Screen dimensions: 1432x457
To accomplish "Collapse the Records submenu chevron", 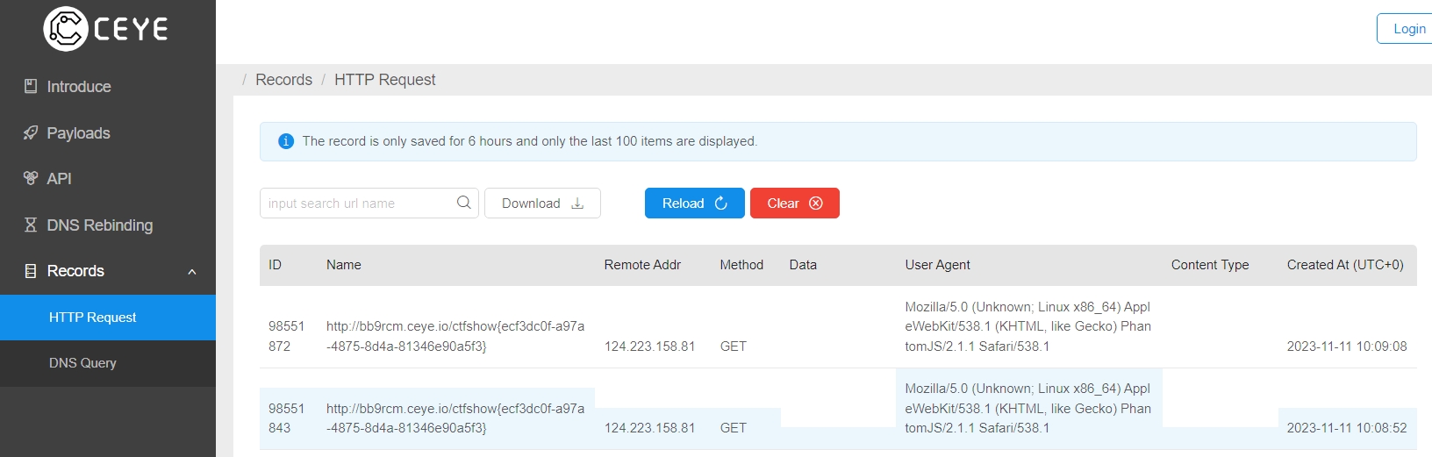I will tap(192, 272).
